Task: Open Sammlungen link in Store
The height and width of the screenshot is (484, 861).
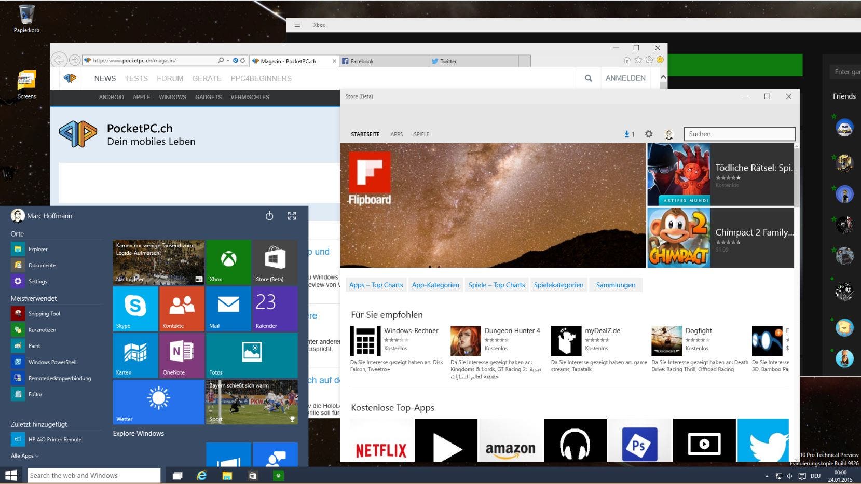Action: pyautogui.click(x=616, y=285)
